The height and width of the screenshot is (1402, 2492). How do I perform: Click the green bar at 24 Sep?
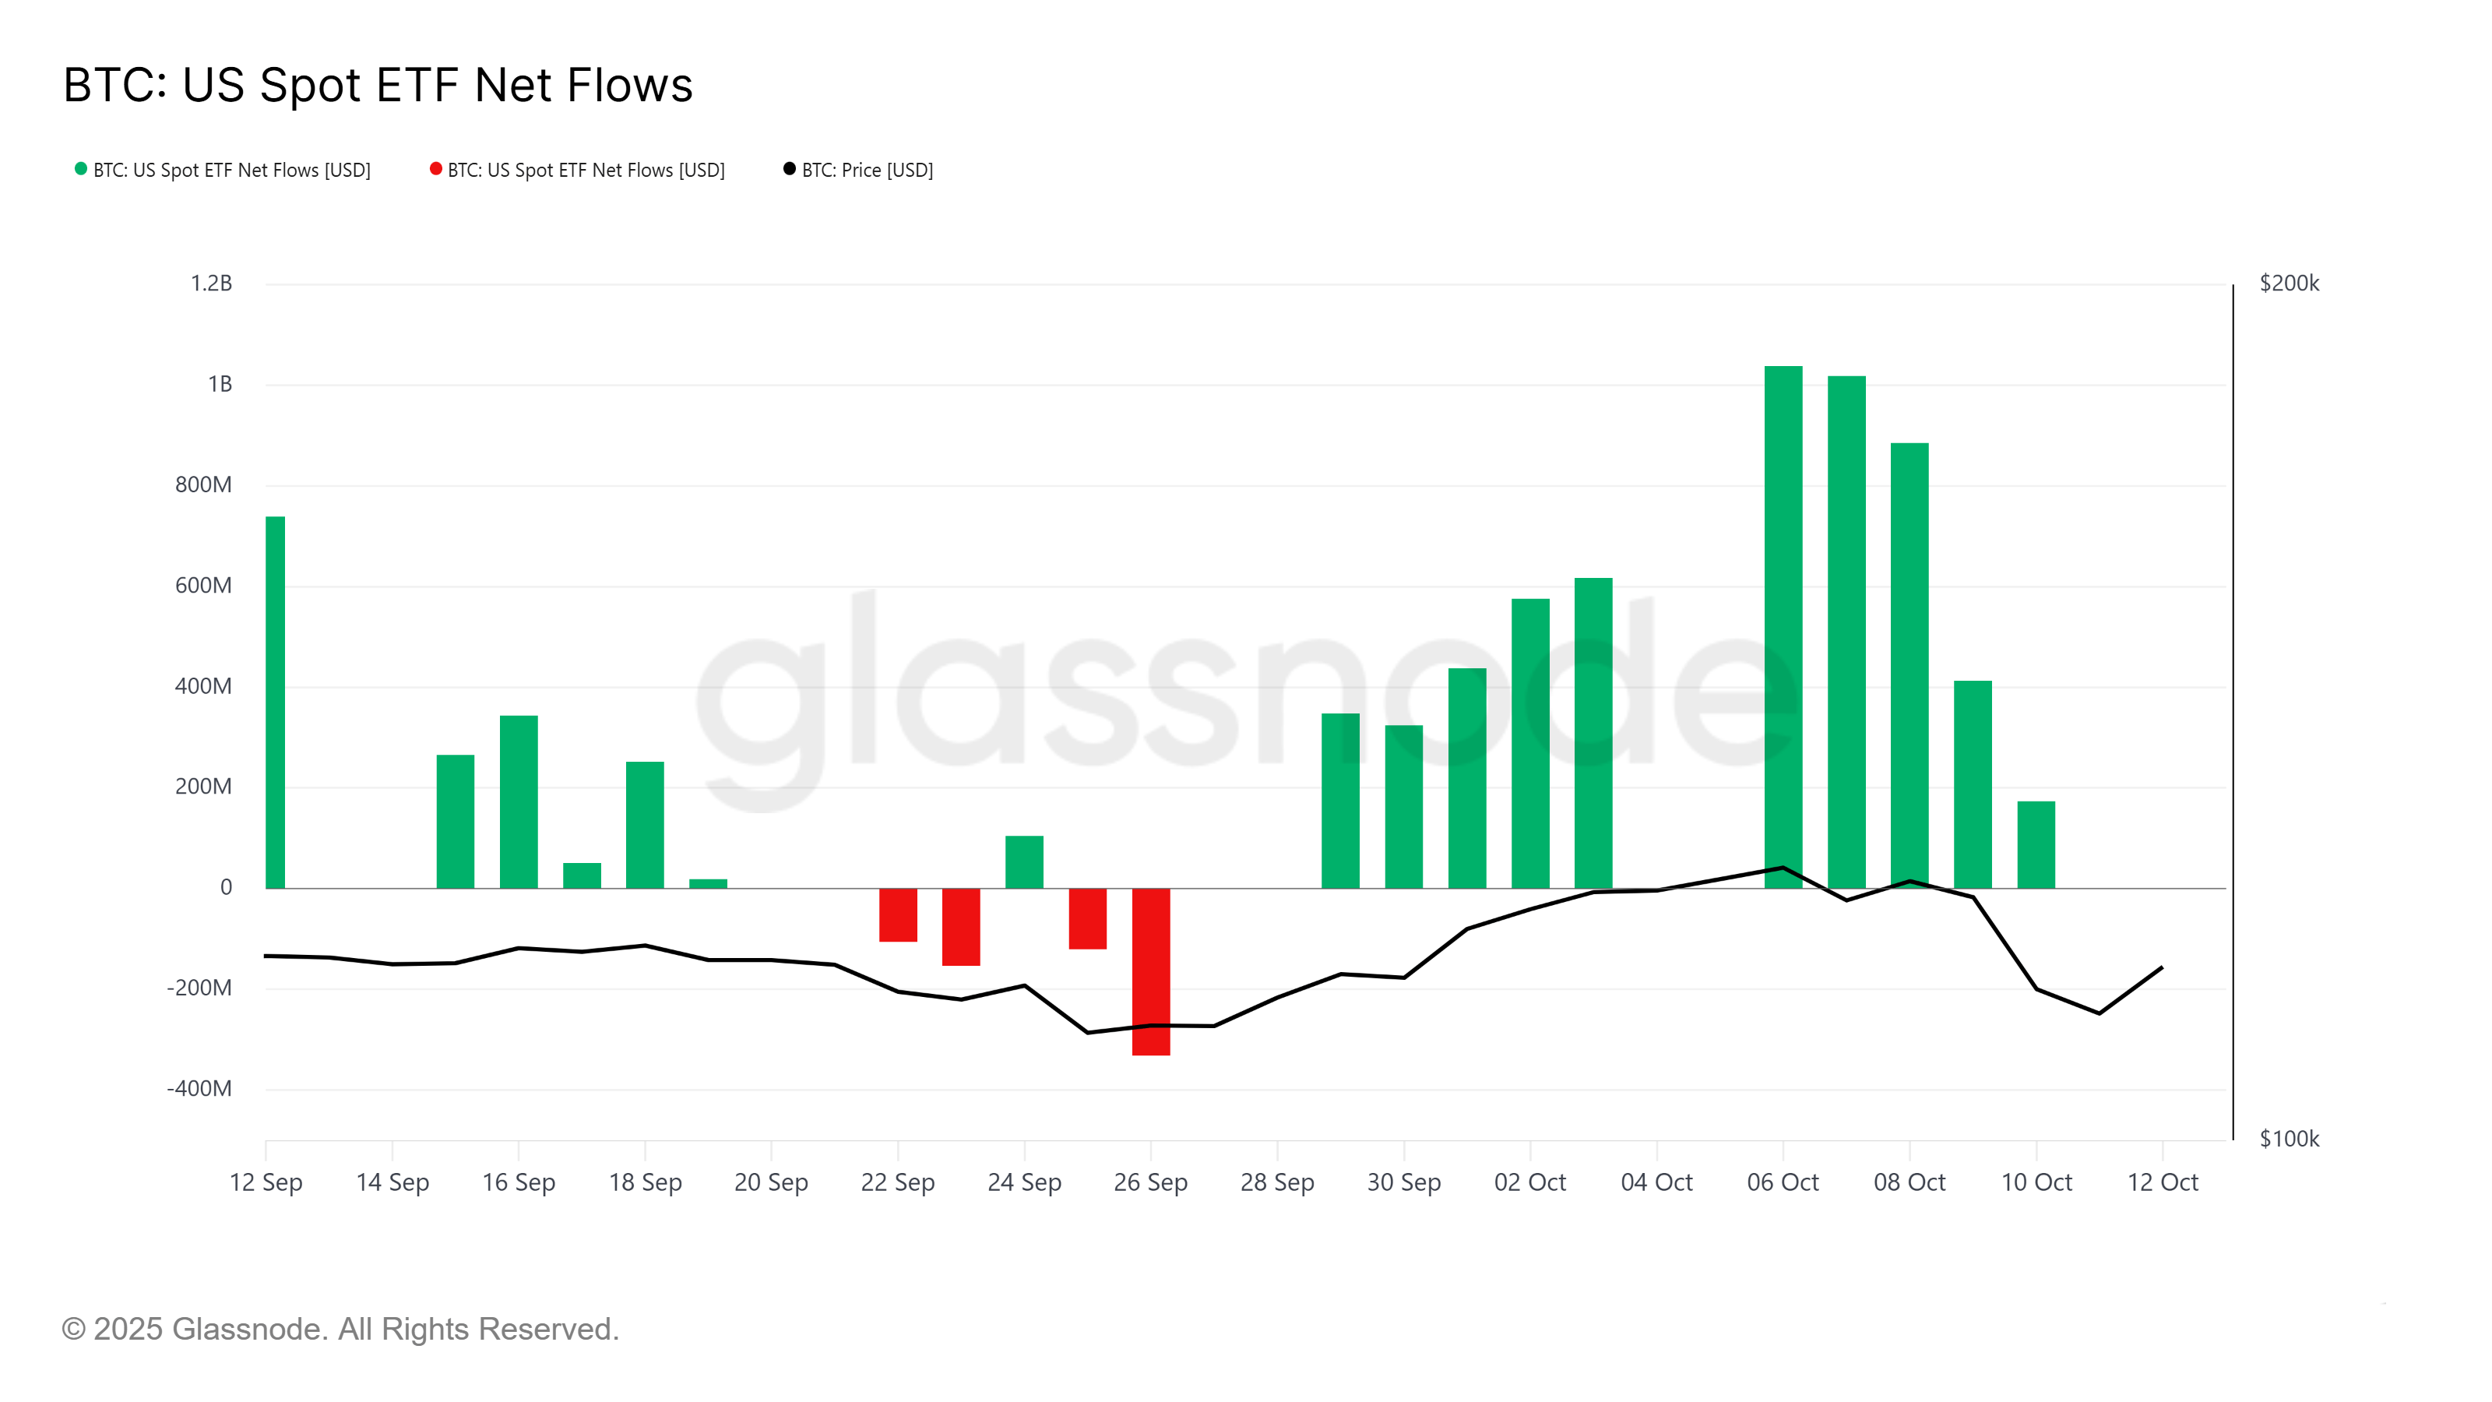click(1025, 861)
